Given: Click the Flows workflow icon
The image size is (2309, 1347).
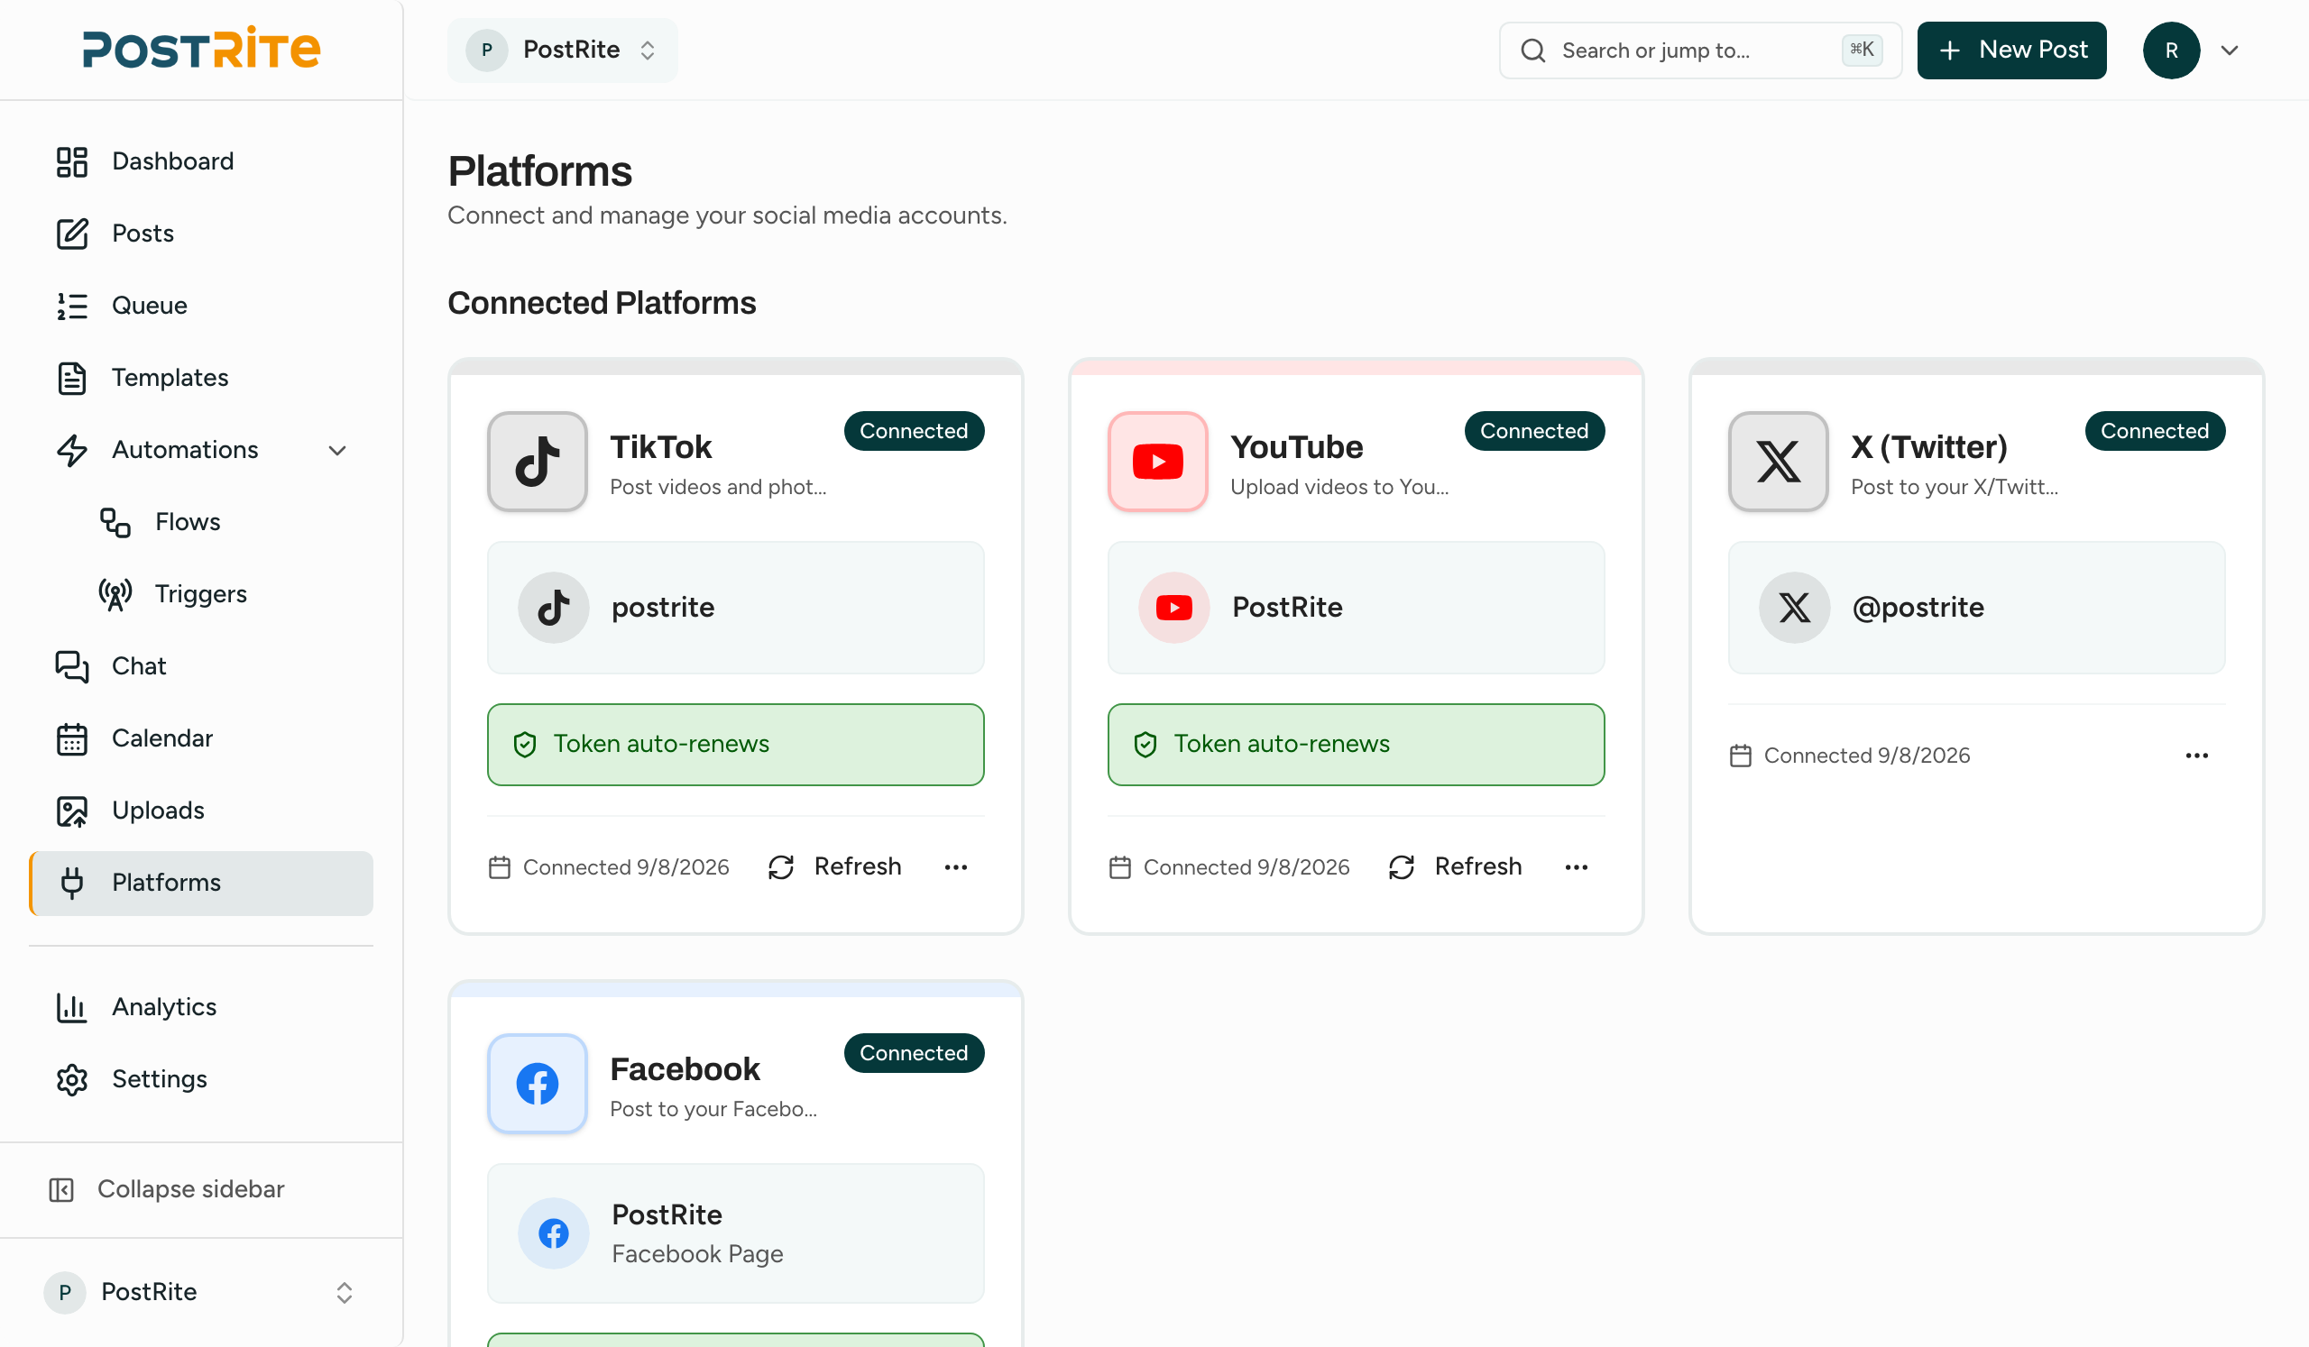Looking at the screenshot, I should (x=115, y=522).
